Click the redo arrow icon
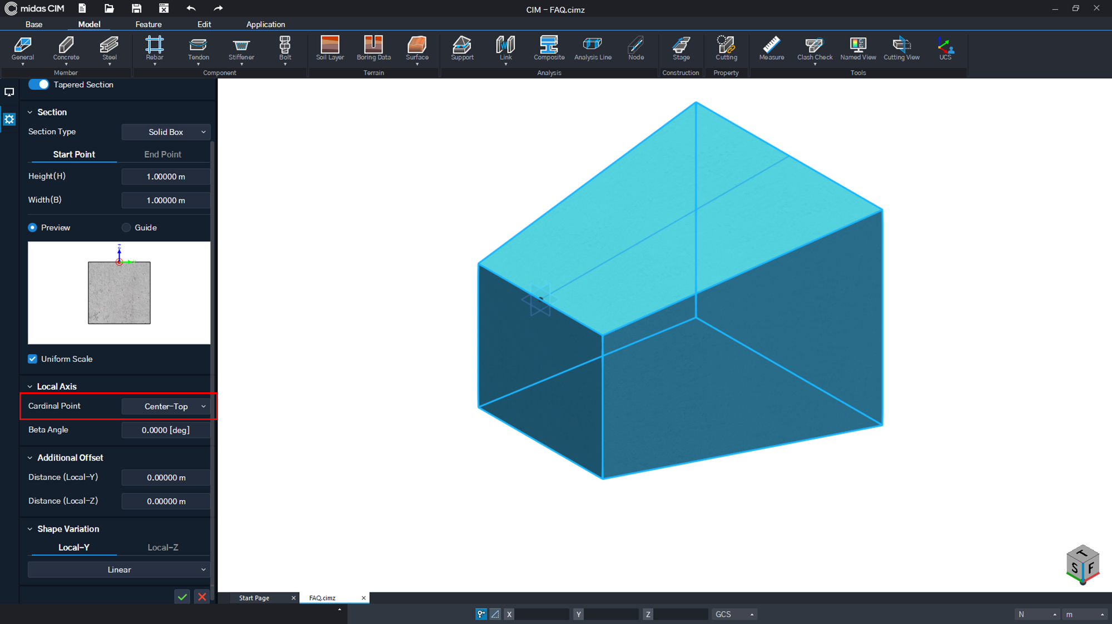1112x624 pixels. (x=218, y=8)
